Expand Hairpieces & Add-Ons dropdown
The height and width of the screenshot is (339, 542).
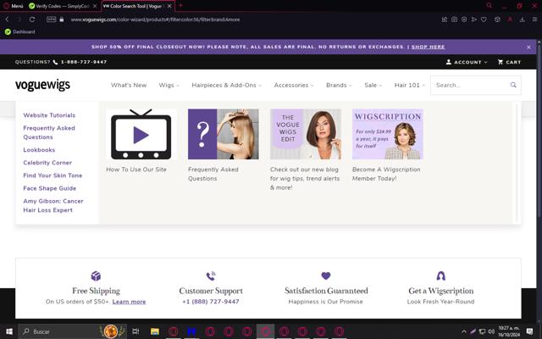(x=226, y=85)
